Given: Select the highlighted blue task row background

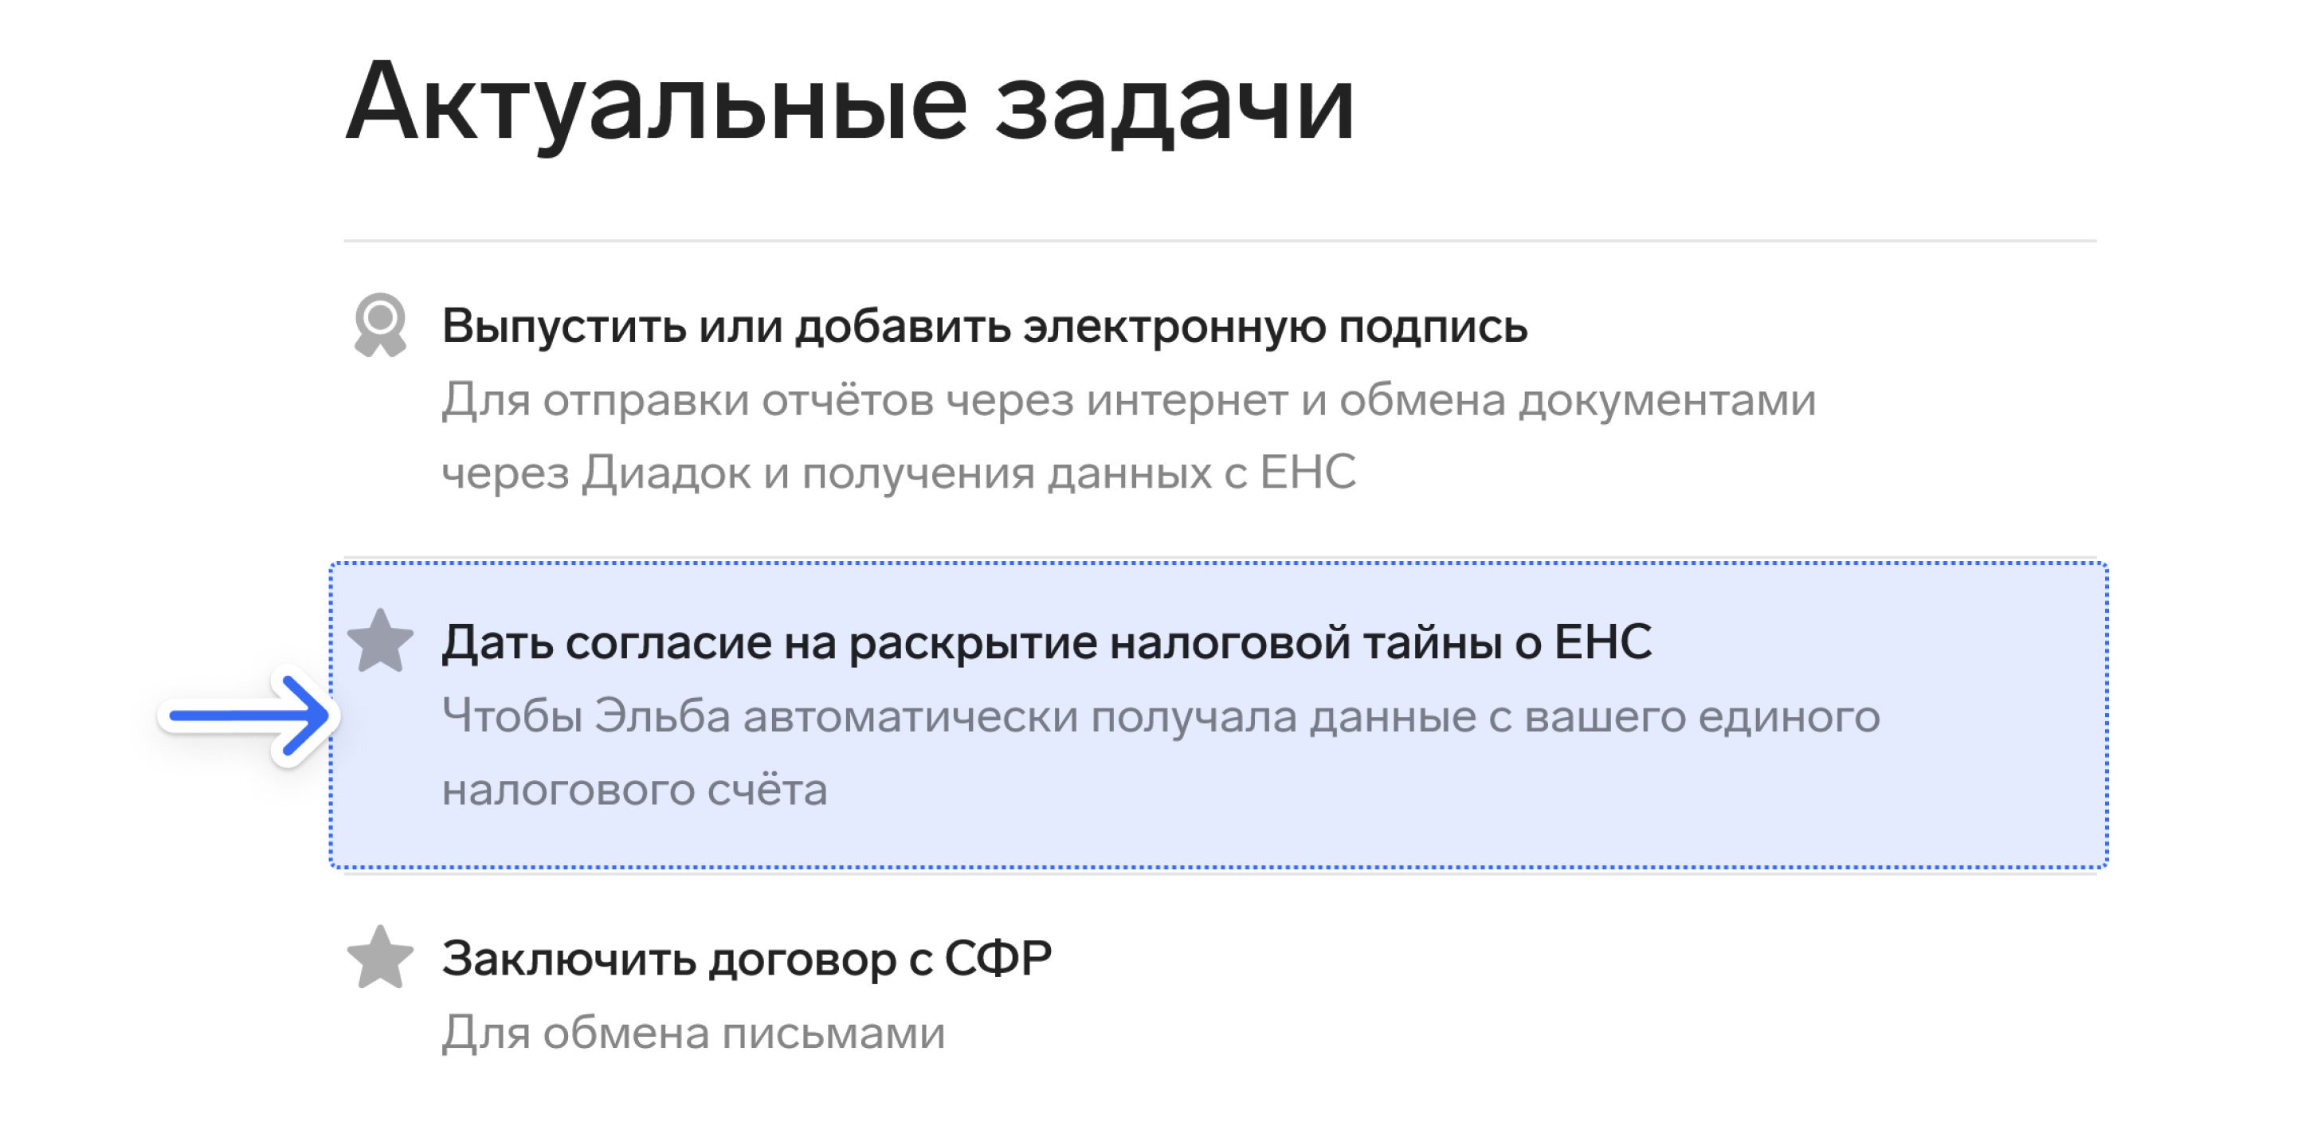Looking at the screenshot, I should (x=1218, y=715).
